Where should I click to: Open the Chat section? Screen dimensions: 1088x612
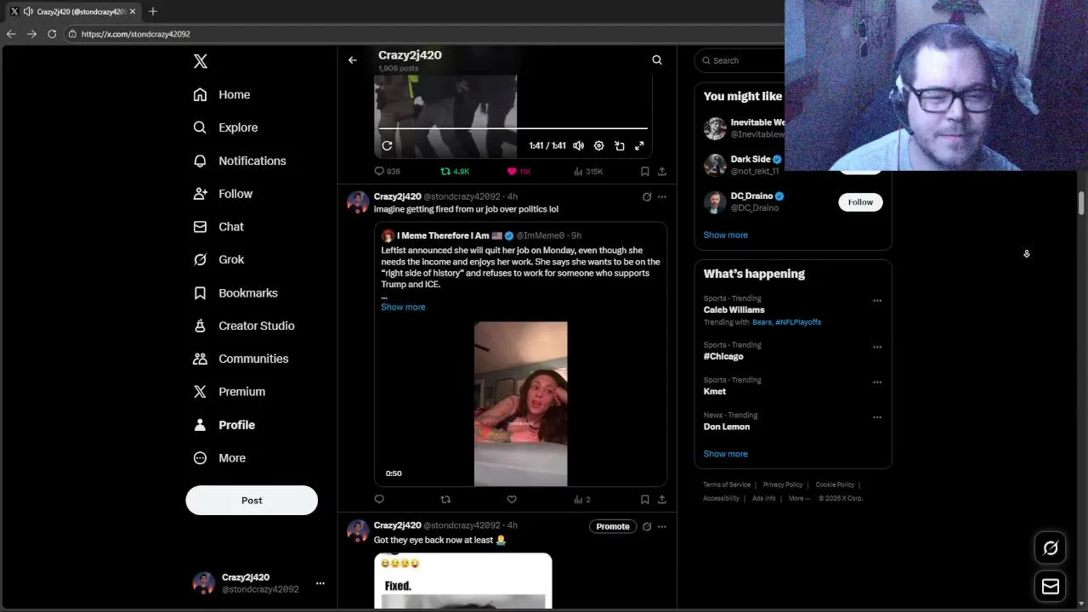(218, 227)
